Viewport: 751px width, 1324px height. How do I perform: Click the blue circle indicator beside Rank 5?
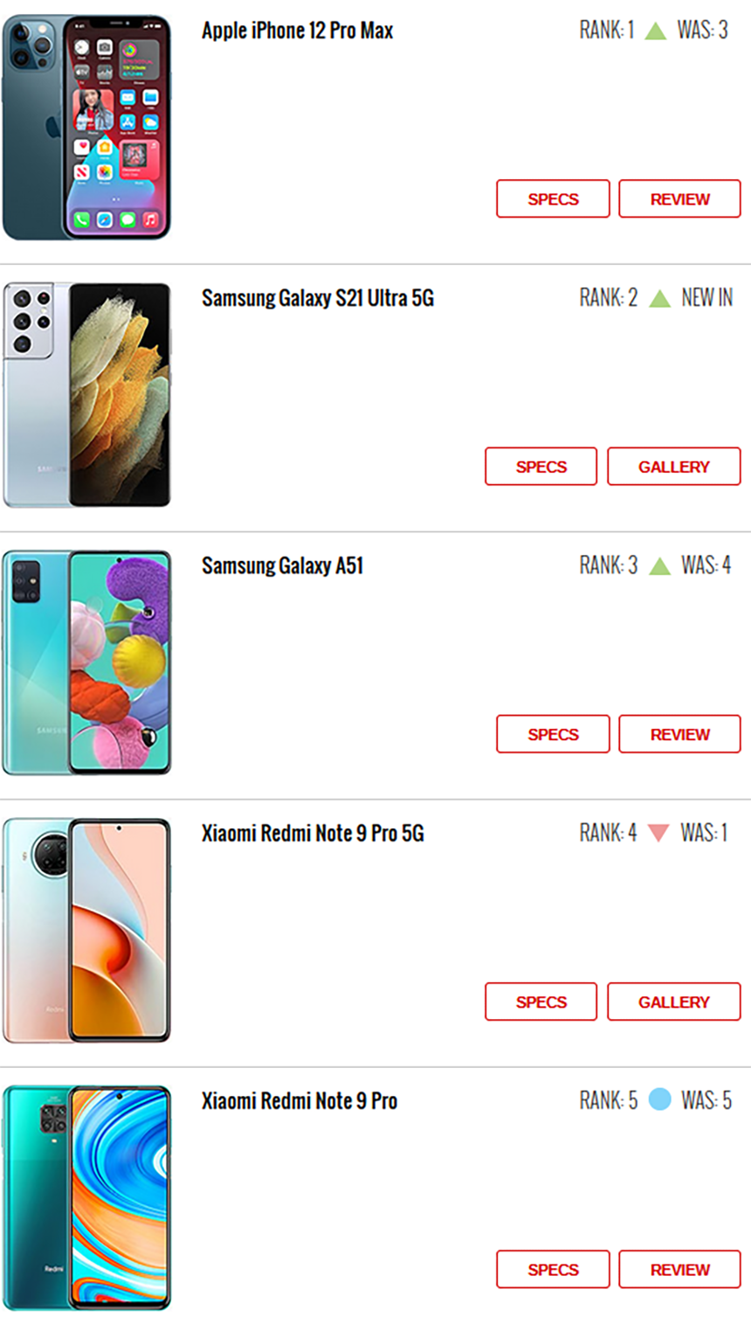pyautogui.click(x=660, y=1099)
